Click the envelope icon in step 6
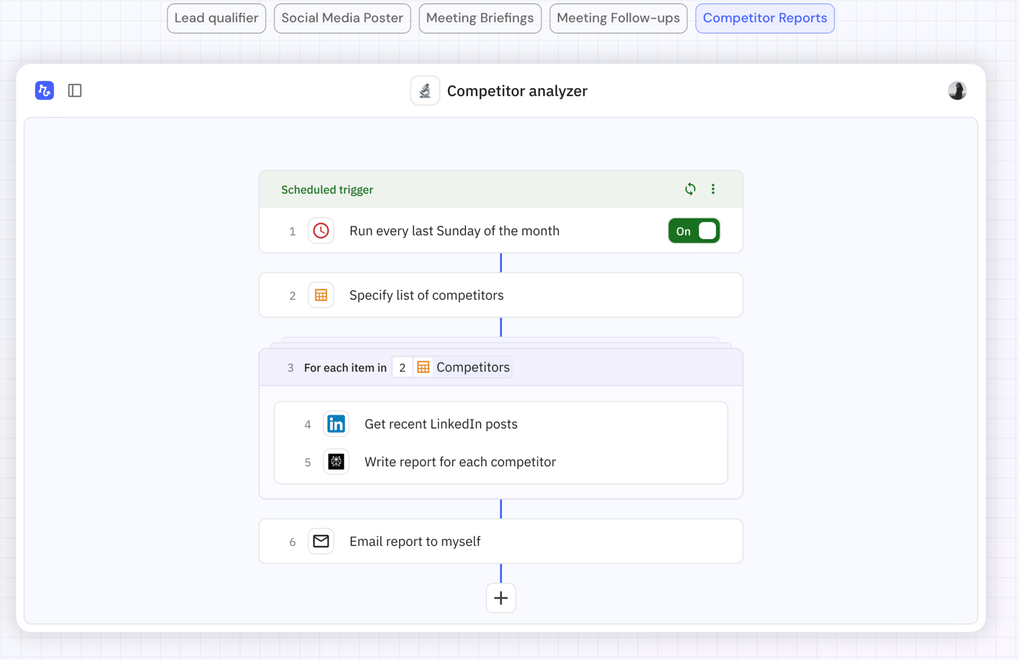Image resolution: width=1019 pixels, height=660 pixels. click(x=321, y=541)
